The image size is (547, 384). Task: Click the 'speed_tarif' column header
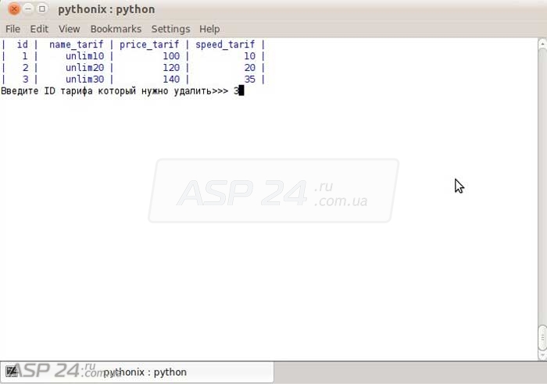click(225, 45)
